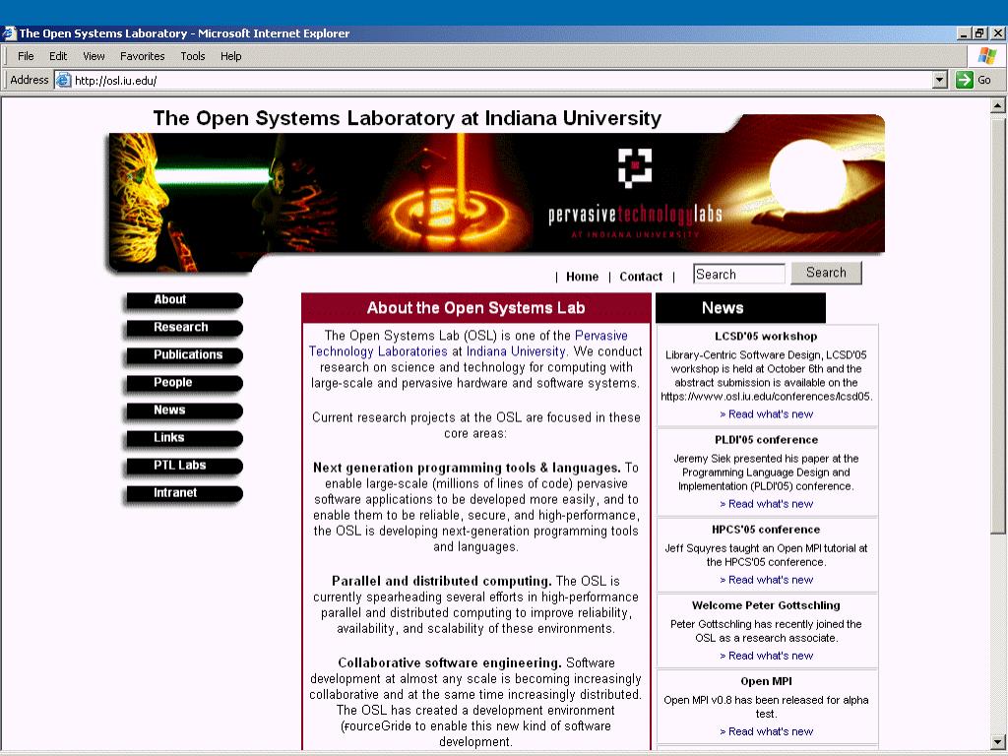Minimize the Internet Explorer window

tap(964, 33)
